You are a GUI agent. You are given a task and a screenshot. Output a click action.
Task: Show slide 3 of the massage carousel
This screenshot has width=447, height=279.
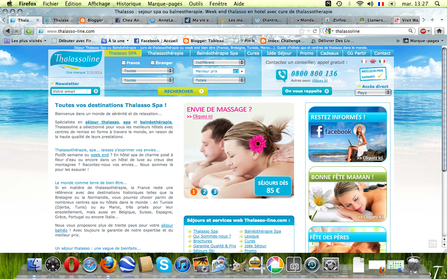[x=215, y=192]
